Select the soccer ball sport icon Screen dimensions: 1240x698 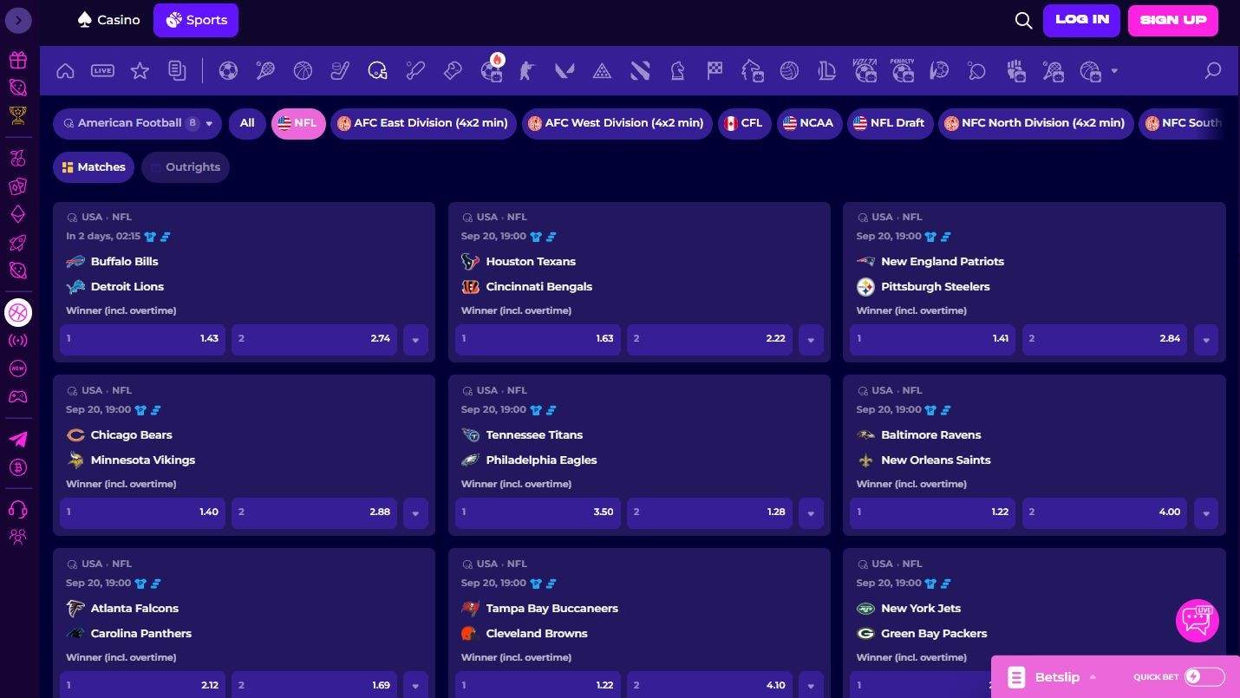[228, 71]
